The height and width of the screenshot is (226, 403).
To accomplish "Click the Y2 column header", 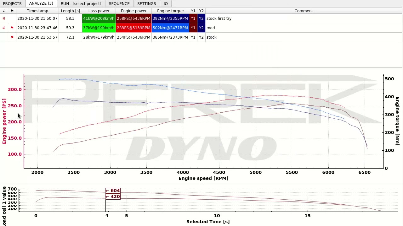I will tap(201, 11).
